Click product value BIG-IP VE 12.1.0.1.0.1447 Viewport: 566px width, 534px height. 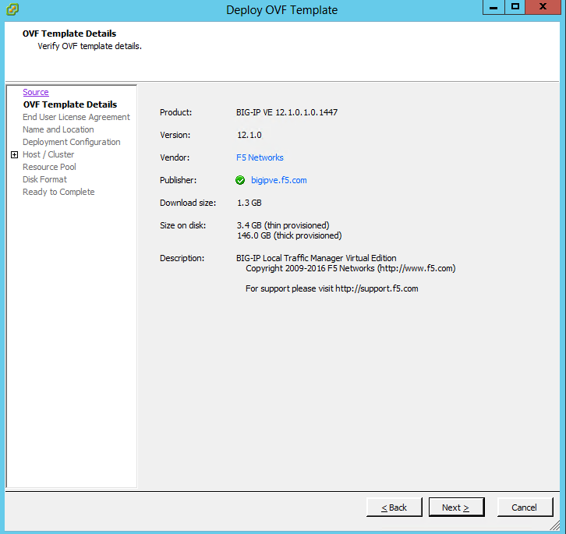click(x=287, y=112)
